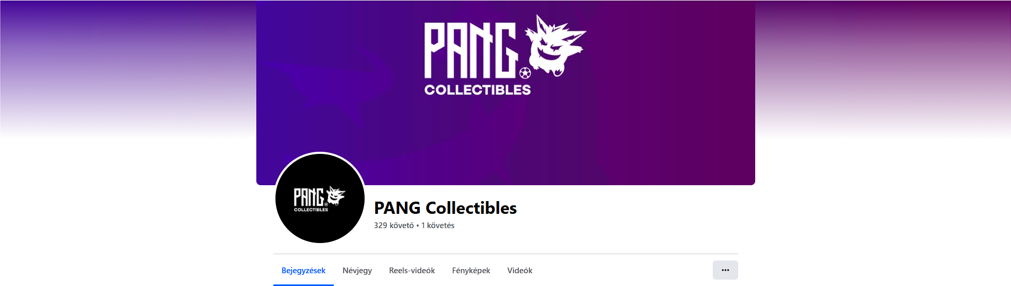Open the round PANG Collectibles profile picture

click(x=320, y=198)
